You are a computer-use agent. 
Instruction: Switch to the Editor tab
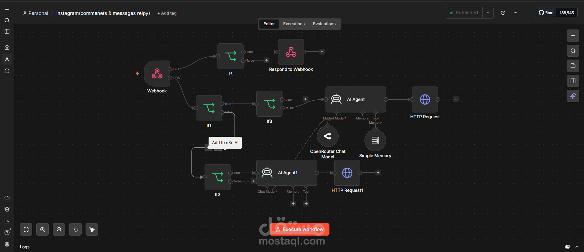tap(269, 24)
